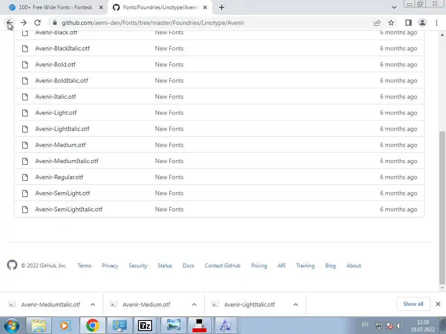Open Avenir-BoldItalic.otf file
The height and width of the screenshot is (334, 446).
[62, 80]
